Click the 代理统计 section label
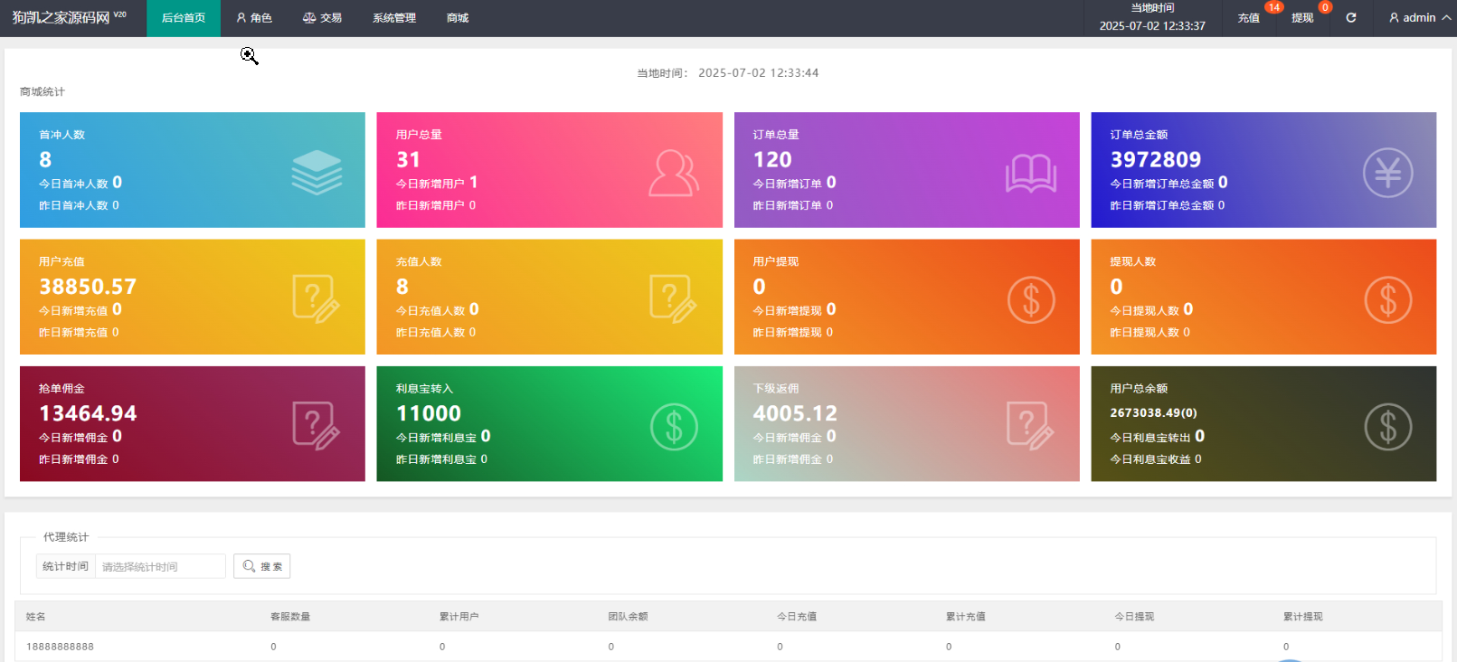 (x=66, y=537)
